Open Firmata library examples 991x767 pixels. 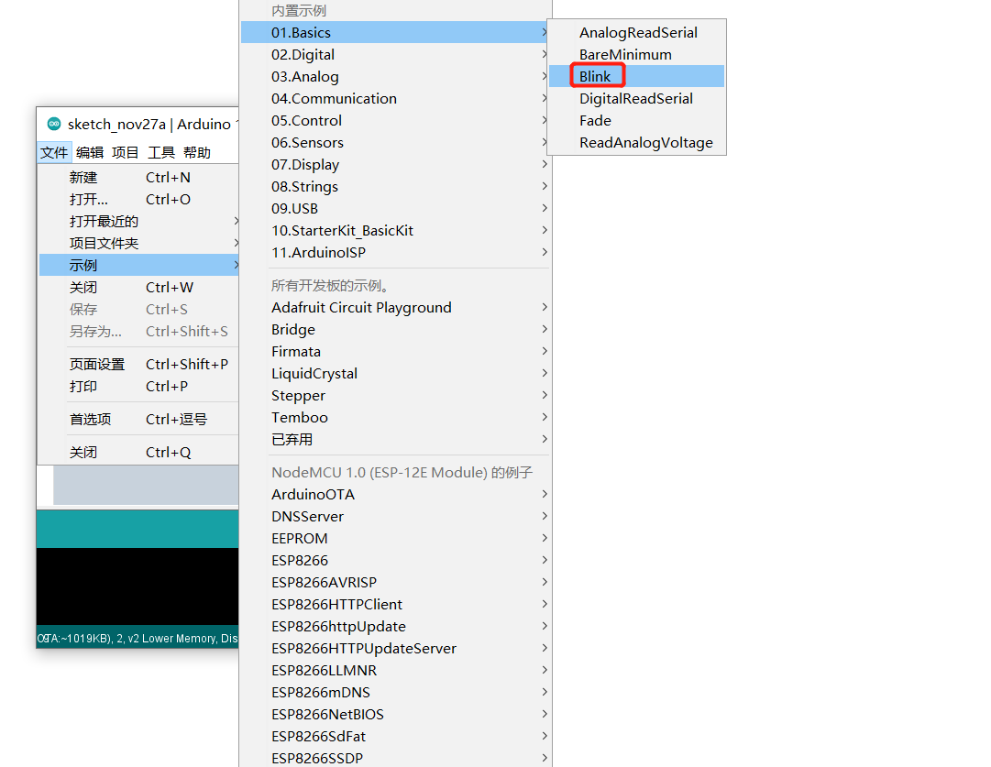[x=394, y=352]
